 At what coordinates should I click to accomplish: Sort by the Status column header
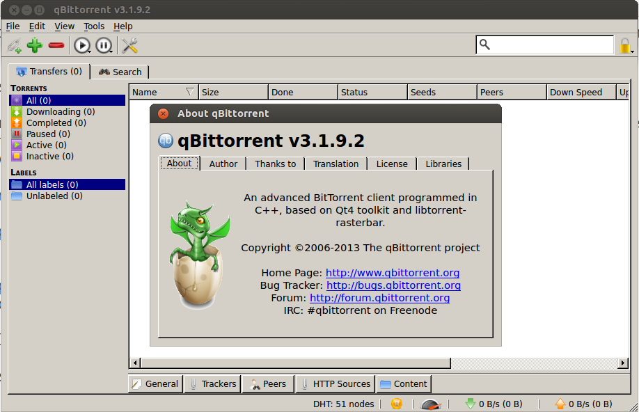[372, 92]
